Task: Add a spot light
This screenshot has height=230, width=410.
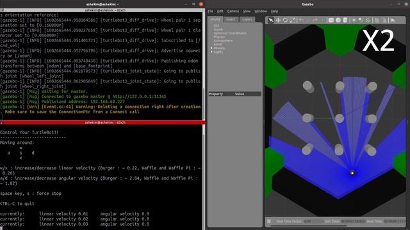Action: [361, 20]
